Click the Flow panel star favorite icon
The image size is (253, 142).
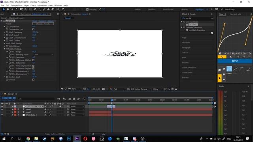tap(250, 53)
